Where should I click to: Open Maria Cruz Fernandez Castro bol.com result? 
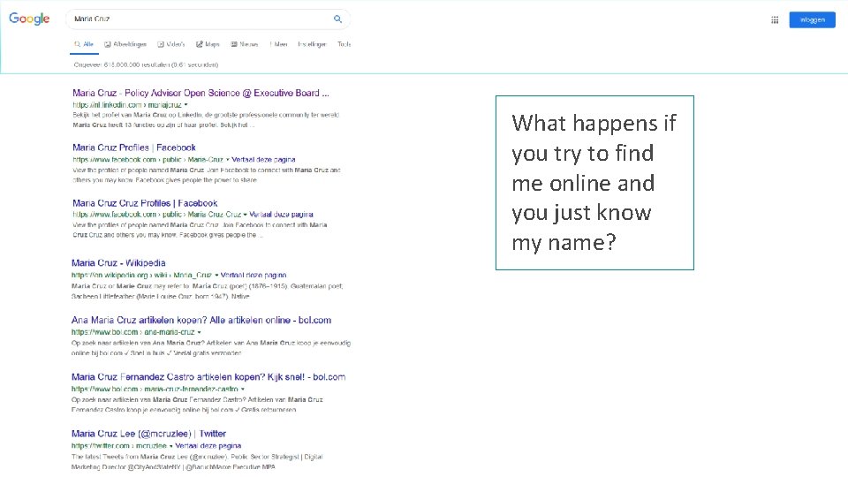click(x=208, y=377)
